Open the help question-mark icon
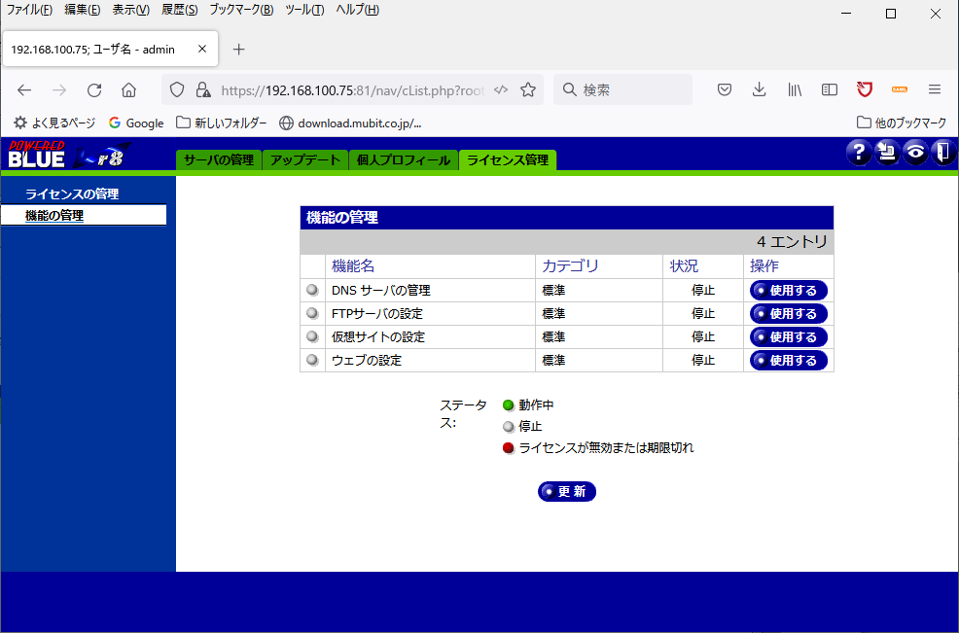Viewport: 959px width, 633px height. [859, 153]
